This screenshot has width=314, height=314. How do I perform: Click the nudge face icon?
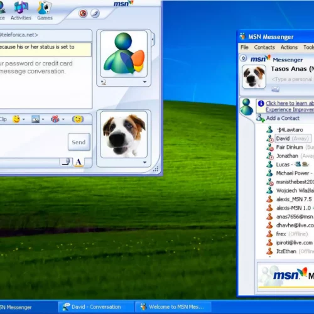pyautogui.click(x=78, y=119)
